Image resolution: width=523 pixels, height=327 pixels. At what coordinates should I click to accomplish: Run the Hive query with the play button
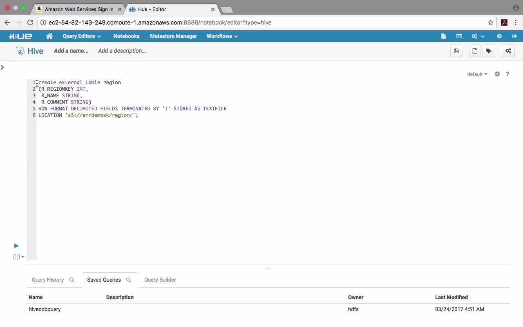point(16,246)
